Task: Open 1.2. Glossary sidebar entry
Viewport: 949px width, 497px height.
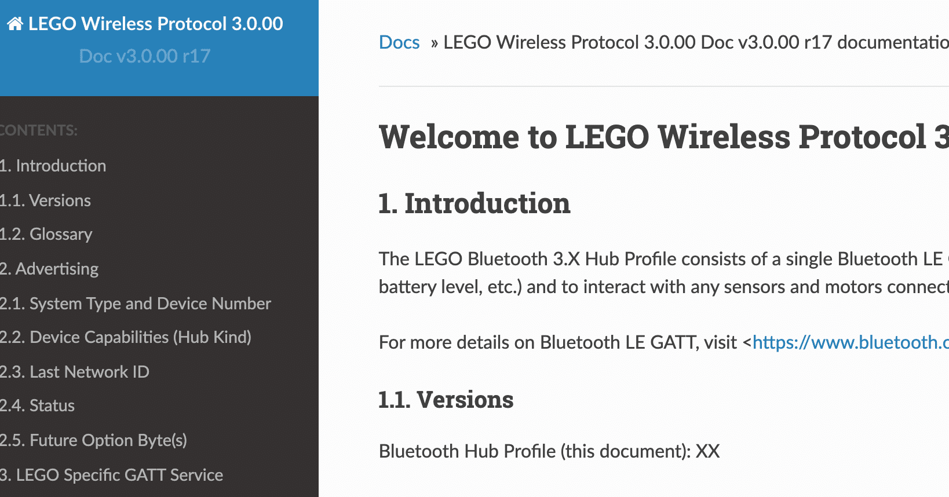Action: tap(46, 234)
